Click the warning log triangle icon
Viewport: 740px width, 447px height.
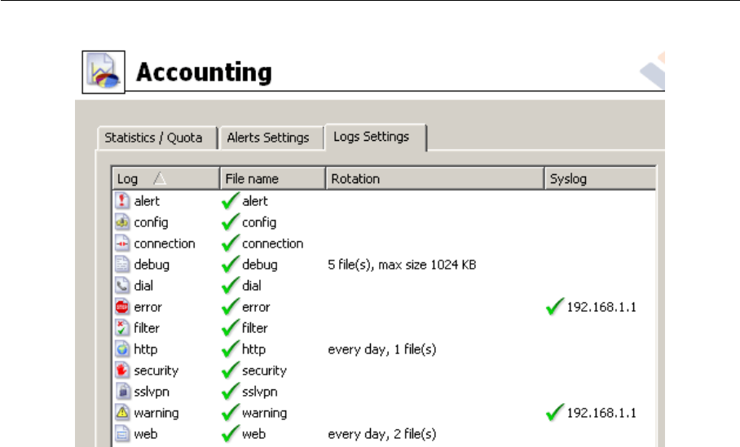point(123,413)
